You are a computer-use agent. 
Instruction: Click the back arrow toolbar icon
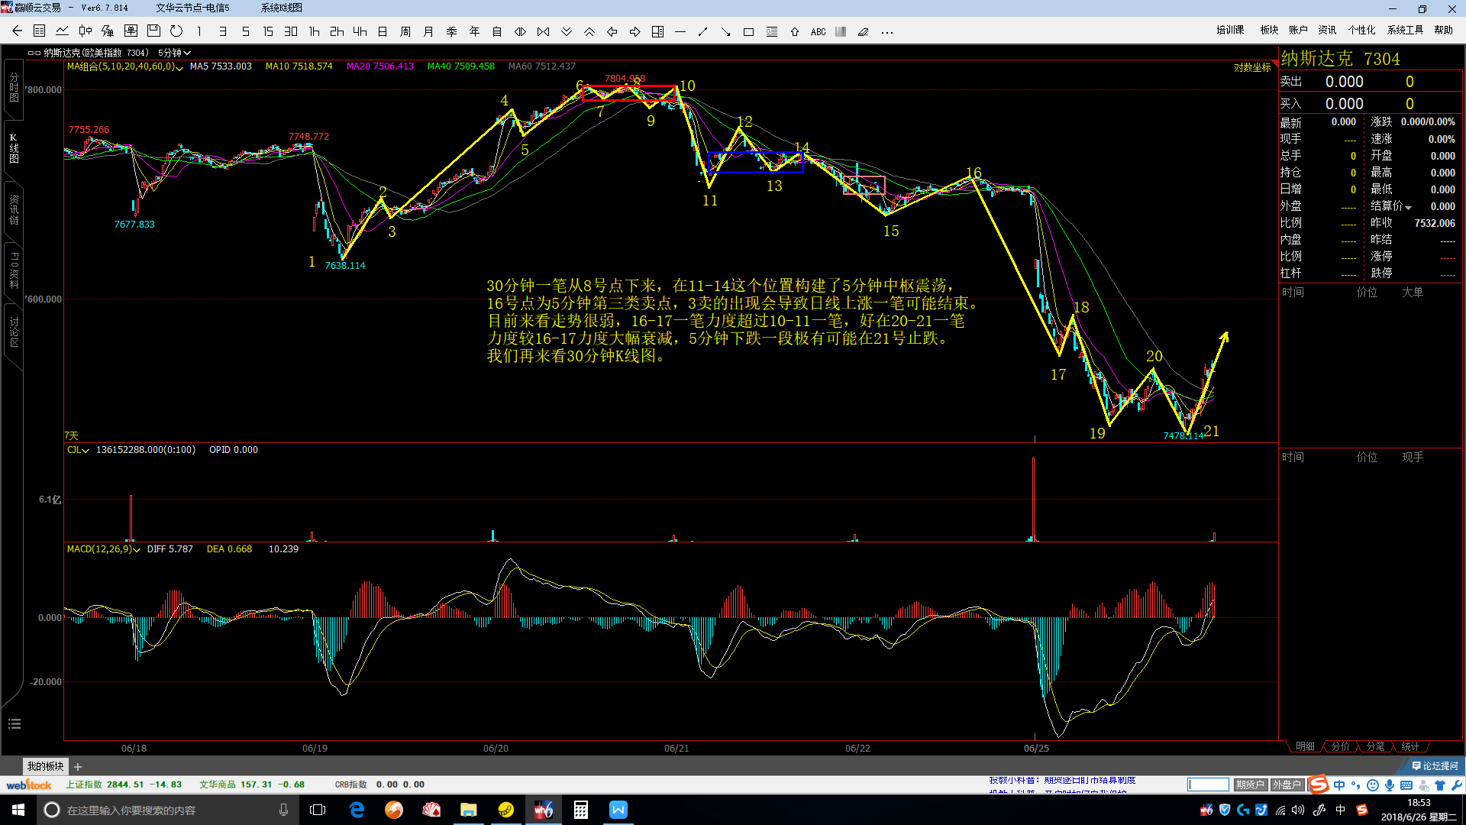[x=17, y=31]
